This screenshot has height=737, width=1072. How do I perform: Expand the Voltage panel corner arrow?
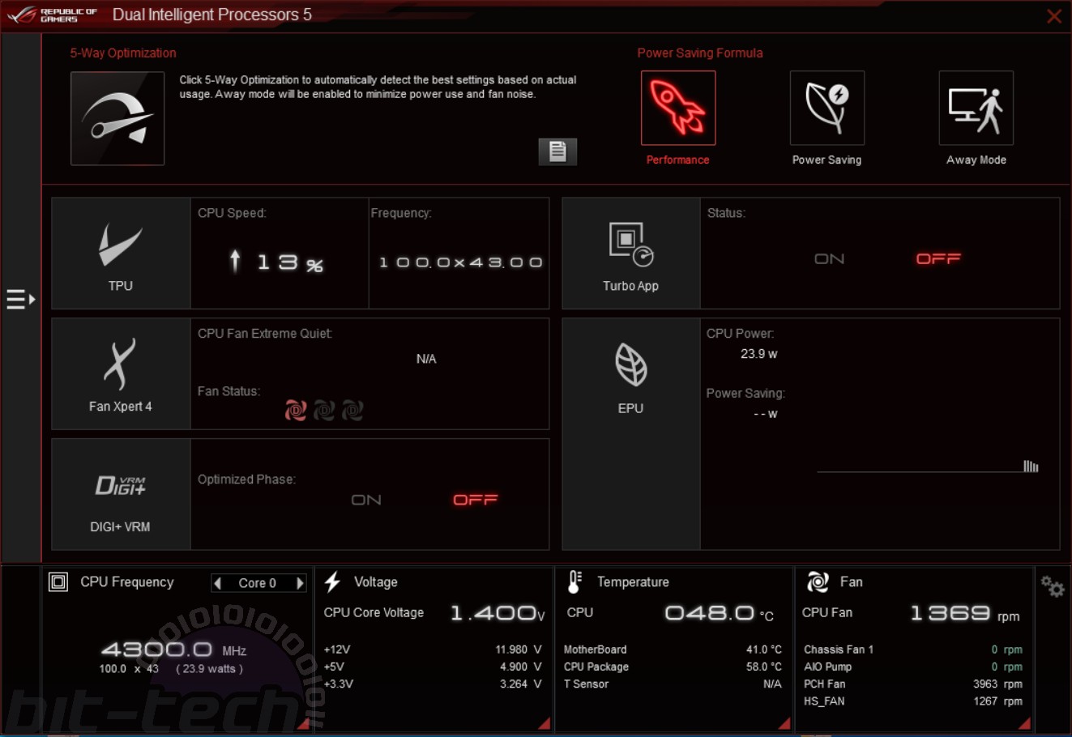point(544,723)
